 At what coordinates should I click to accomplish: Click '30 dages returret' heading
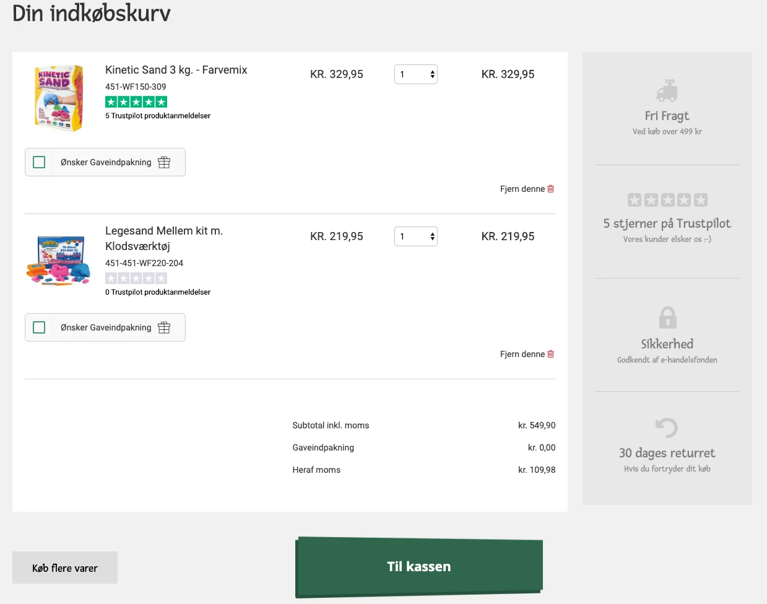(667, 453)
